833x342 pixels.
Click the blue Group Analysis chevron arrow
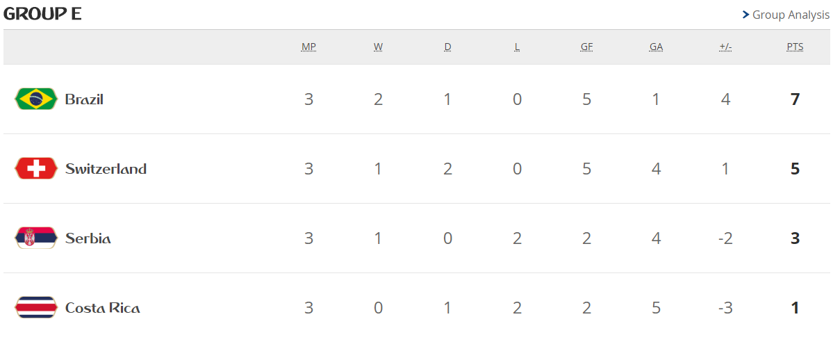pos(745,15)
